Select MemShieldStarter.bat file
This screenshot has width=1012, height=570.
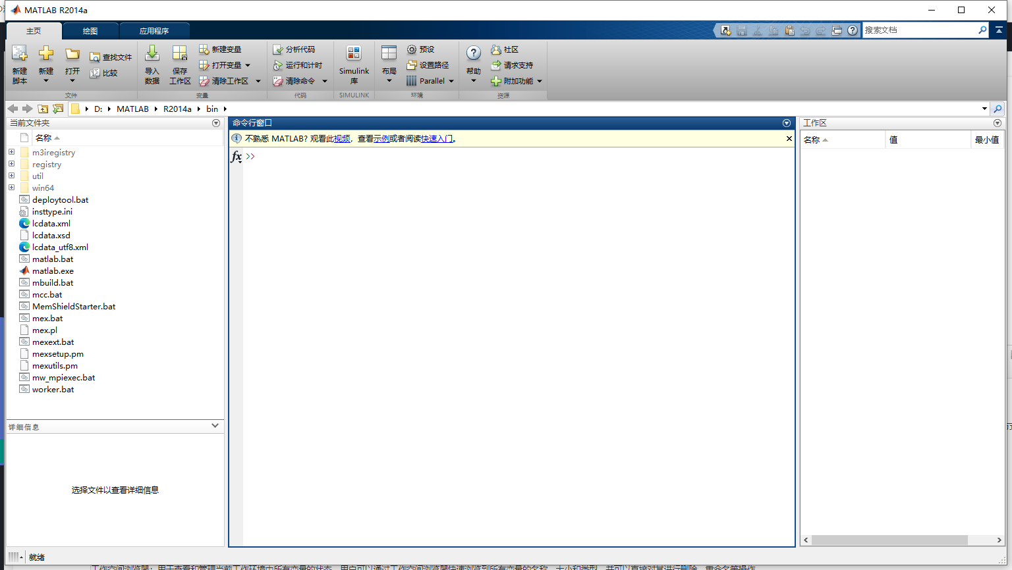(x=74, y=307)
